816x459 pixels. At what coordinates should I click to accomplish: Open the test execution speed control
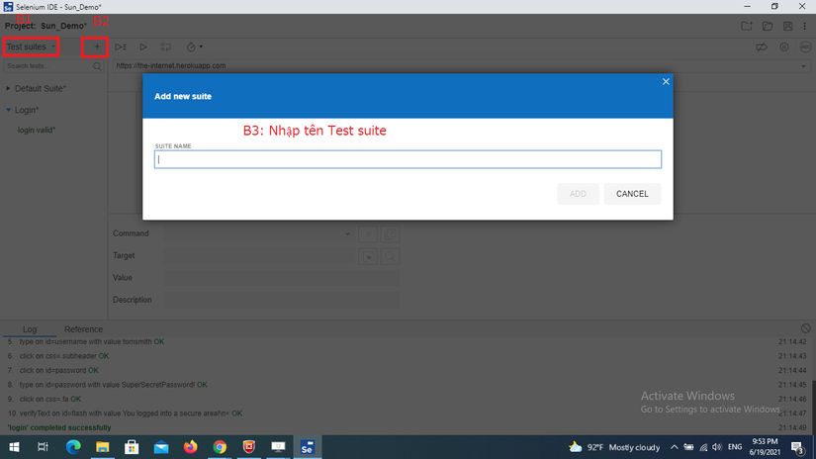click(x=194, y=46)
